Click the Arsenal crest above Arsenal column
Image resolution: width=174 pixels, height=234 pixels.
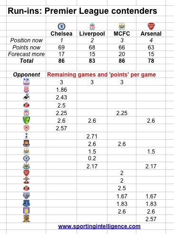coord(151,26)
